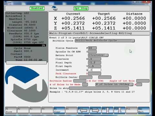Click F5 Clear button

pyautogui.click(x=59, y=110)
